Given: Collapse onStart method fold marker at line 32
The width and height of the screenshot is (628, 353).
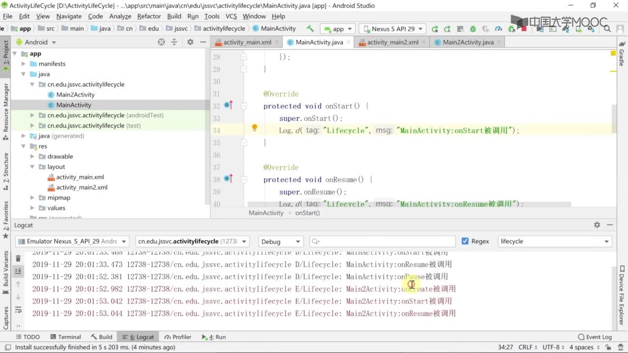Looking at the screenshot, I should [x=244, y=106].
